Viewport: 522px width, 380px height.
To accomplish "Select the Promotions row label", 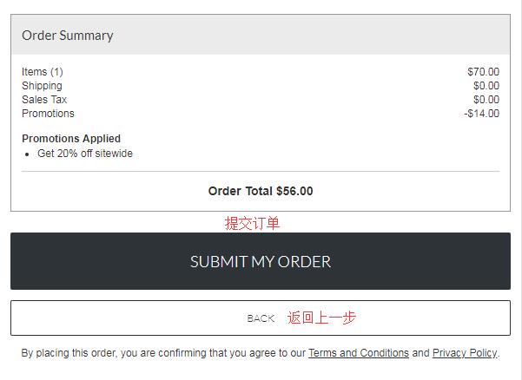I will click(48, 114).
